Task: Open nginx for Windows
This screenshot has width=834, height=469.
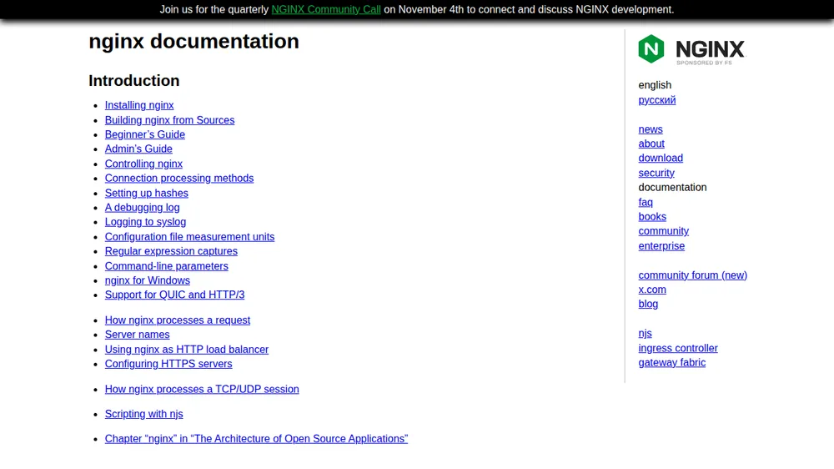Action: 148,280
